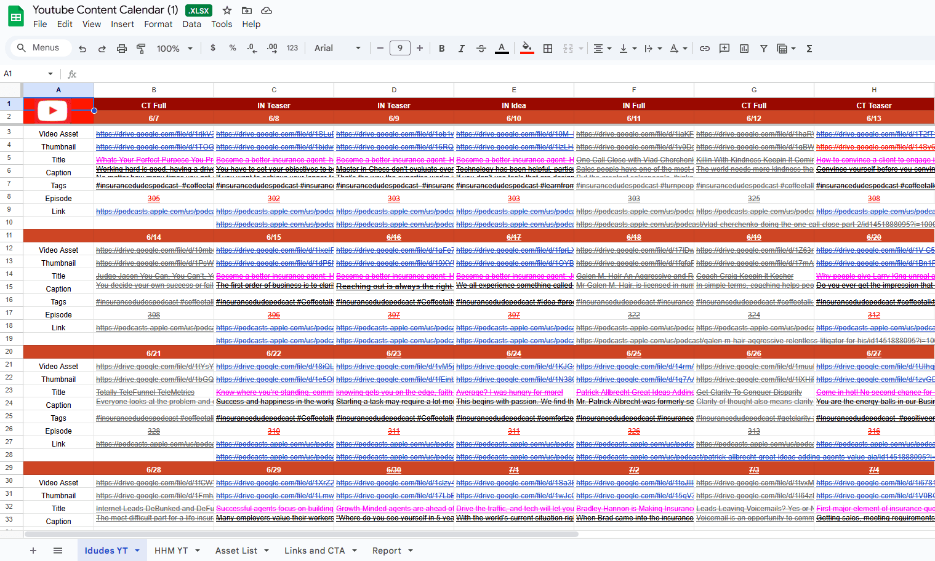Select column D header
Screen dimensions: 935x561
394,90
